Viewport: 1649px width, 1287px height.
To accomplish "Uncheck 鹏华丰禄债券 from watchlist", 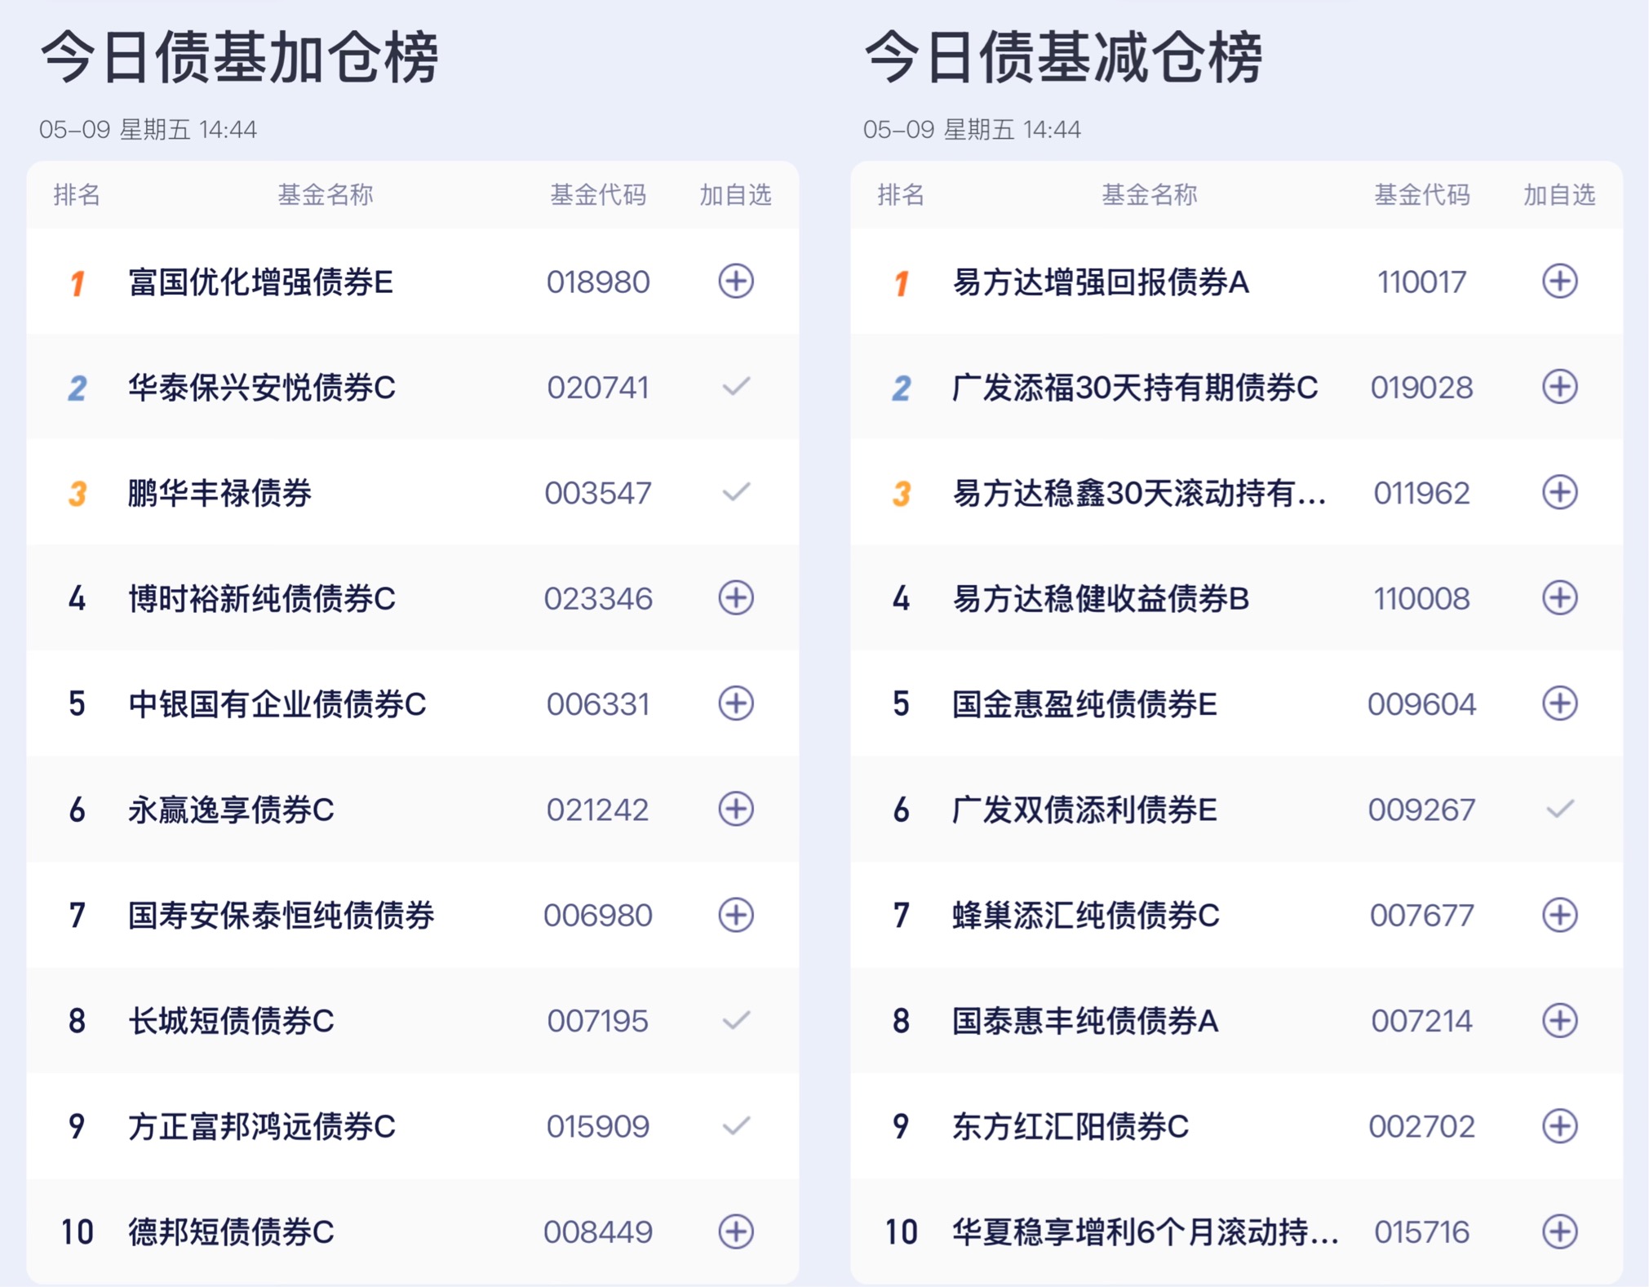I will point(736,491).
